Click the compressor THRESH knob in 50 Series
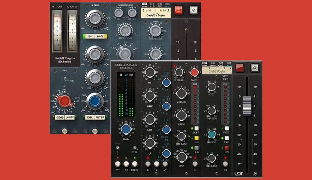 coord(179,73)
